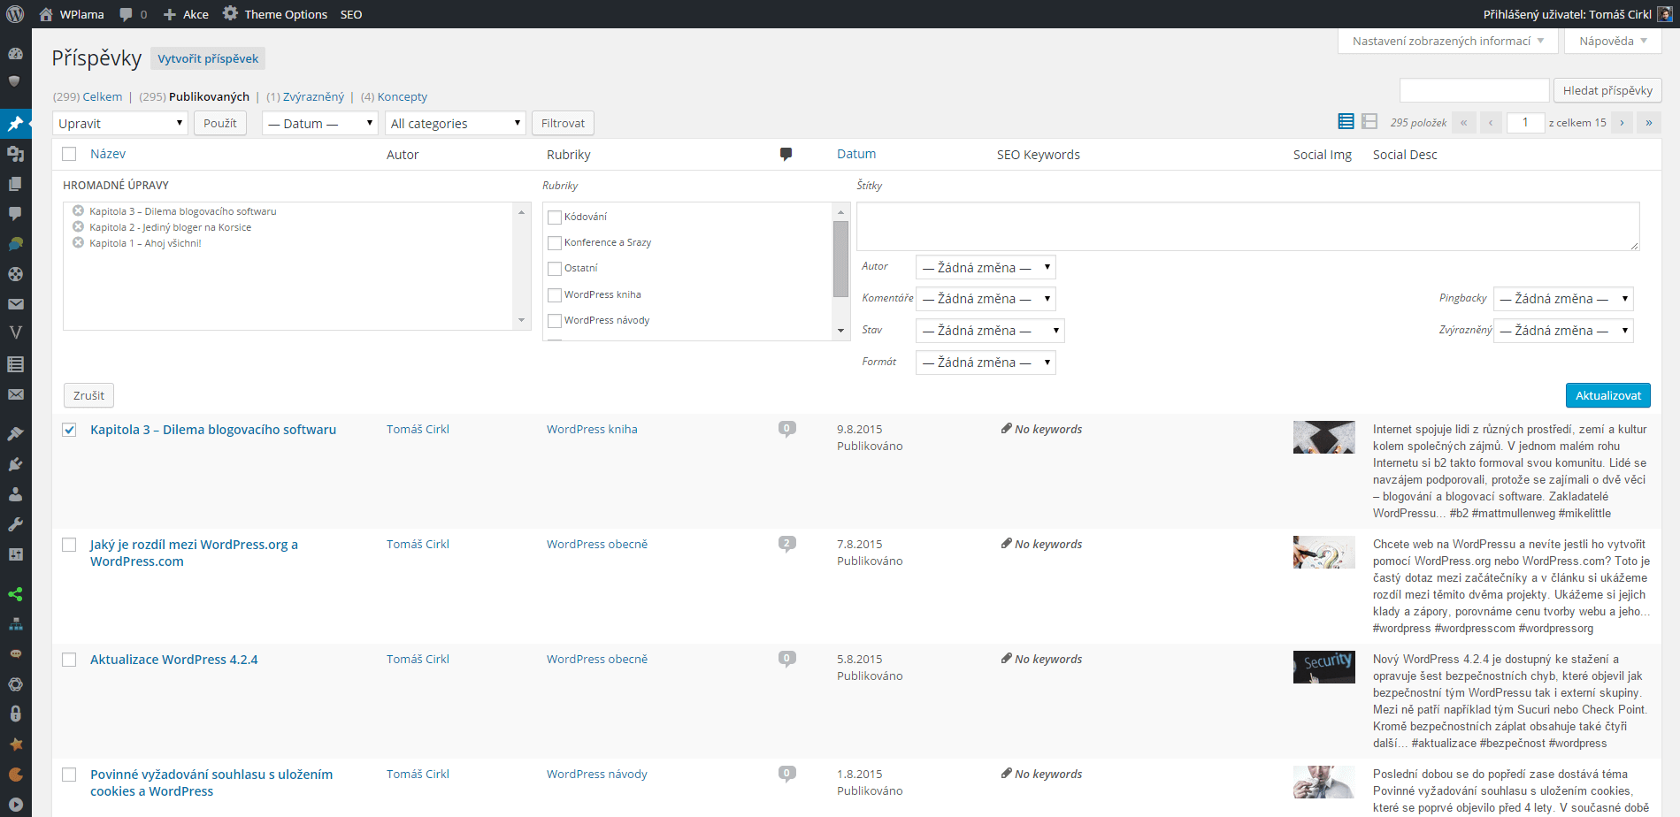1680x817 pixels.
Task: Focus the posts search input field
Action: tap(1474, 90)
